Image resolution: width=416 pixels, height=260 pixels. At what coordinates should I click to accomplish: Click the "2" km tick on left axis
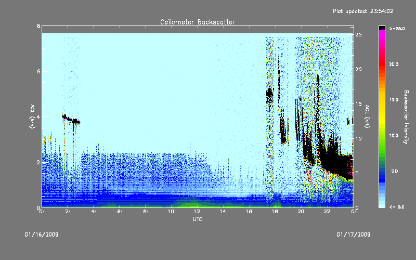38,162
